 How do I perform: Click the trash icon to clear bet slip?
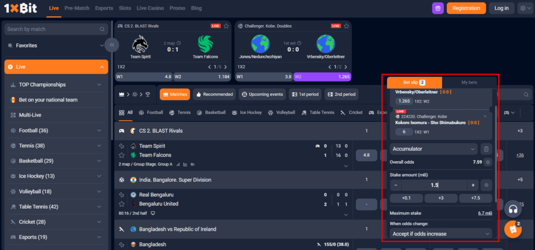coord(486,149)
